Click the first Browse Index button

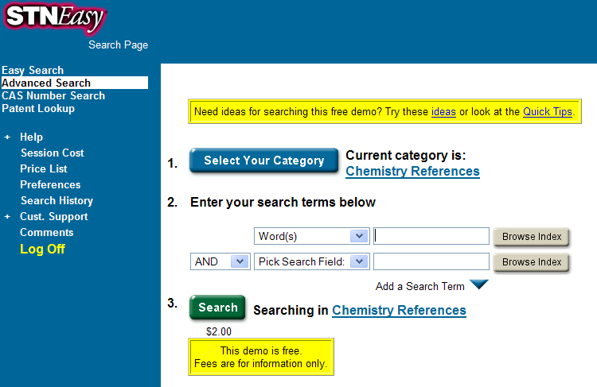point(531,236)
